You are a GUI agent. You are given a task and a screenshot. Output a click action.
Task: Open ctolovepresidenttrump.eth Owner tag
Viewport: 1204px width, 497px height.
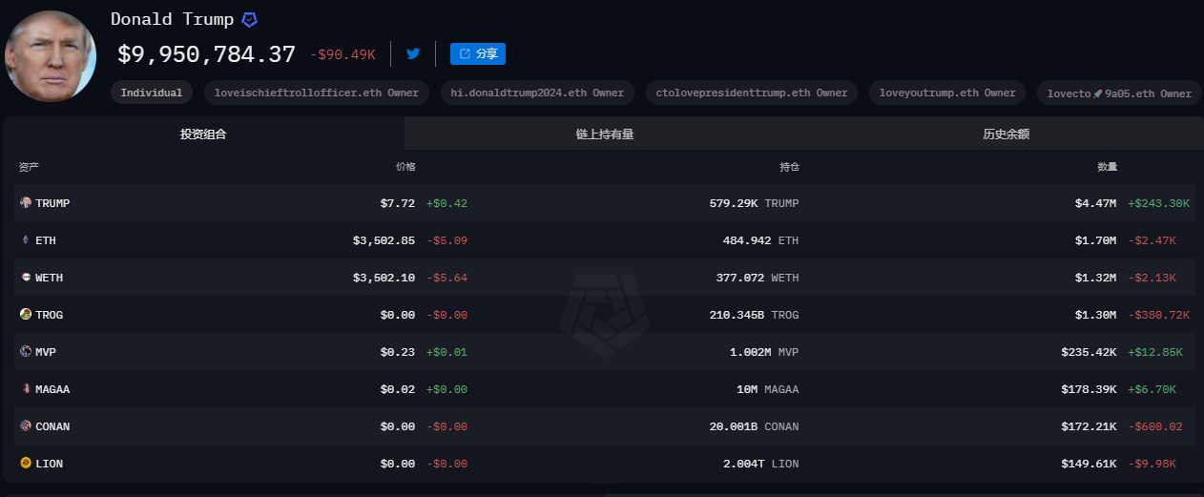pyautogui.click(x=752, y=93)
